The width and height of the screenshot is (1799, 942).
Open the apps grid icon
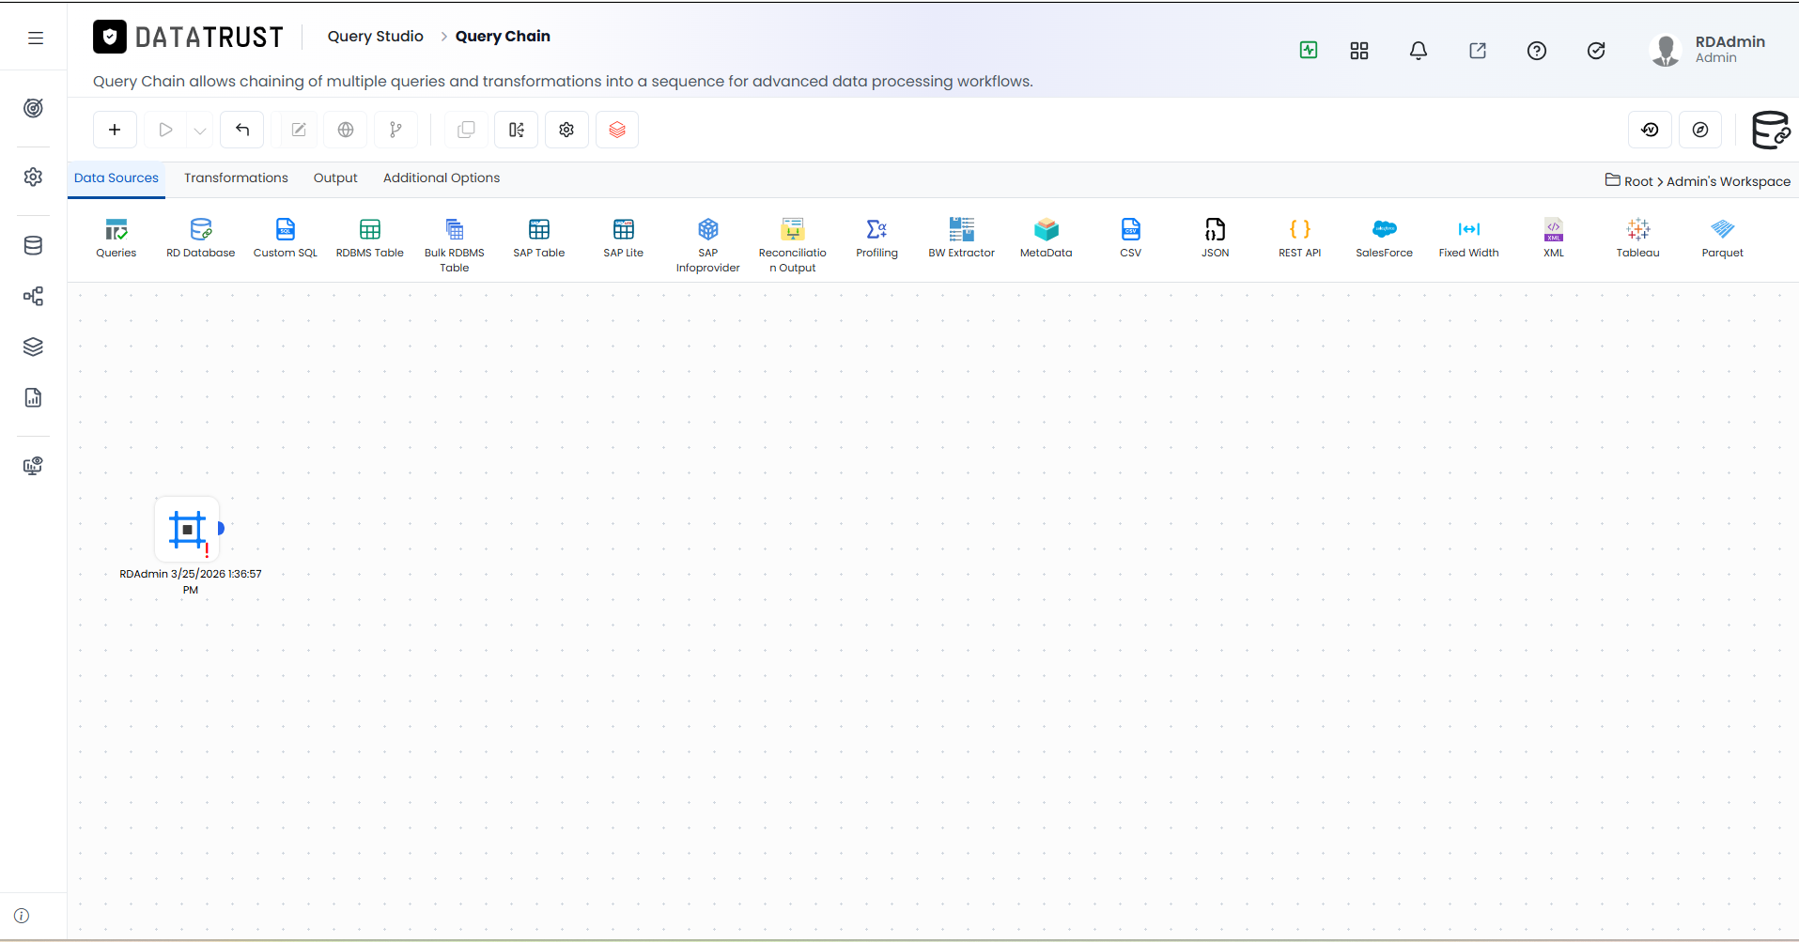click(1359, 51)
